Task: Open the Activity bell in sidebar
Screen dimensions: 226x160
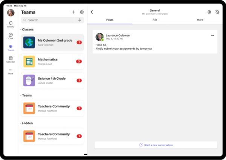Action: coord(11,24)
